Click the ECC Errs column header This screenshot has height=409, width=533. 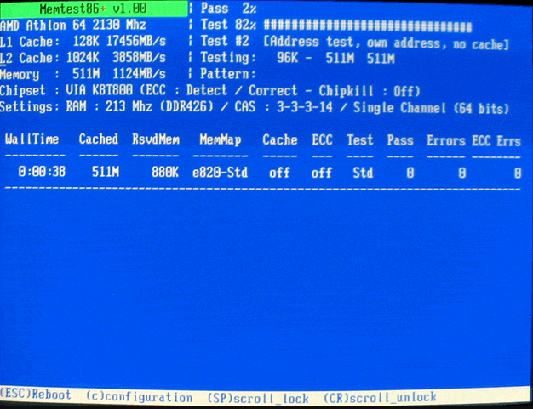[x=496, y=141]
